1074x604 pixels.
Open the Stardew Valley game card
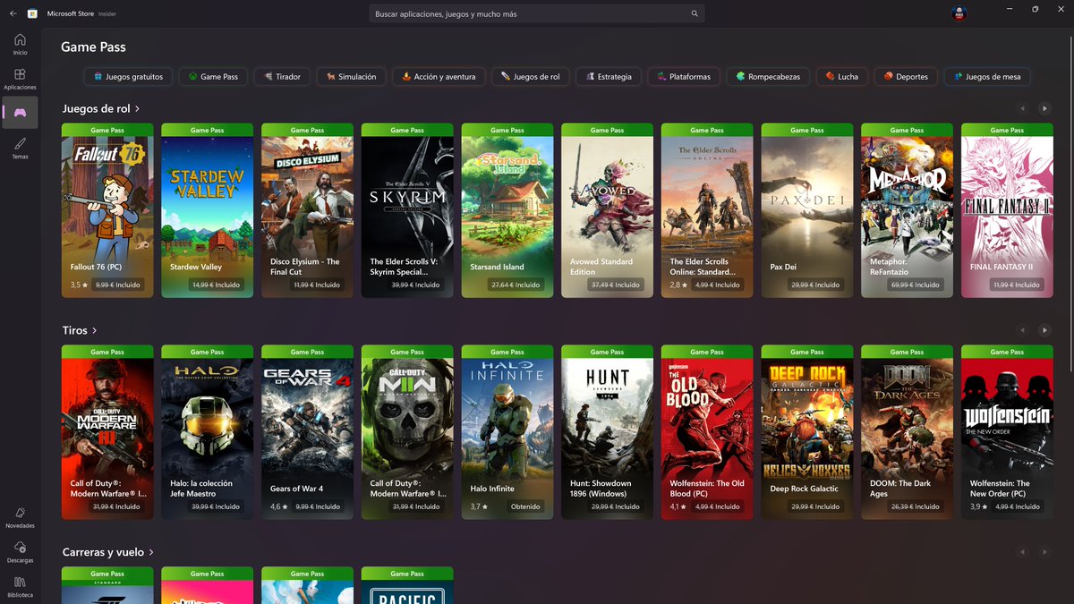pos(207,211)
